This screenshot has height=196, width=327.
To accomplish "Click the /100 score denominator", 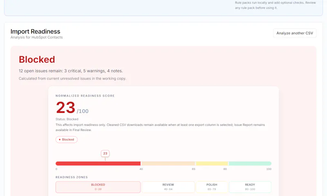I will point(83,111).
